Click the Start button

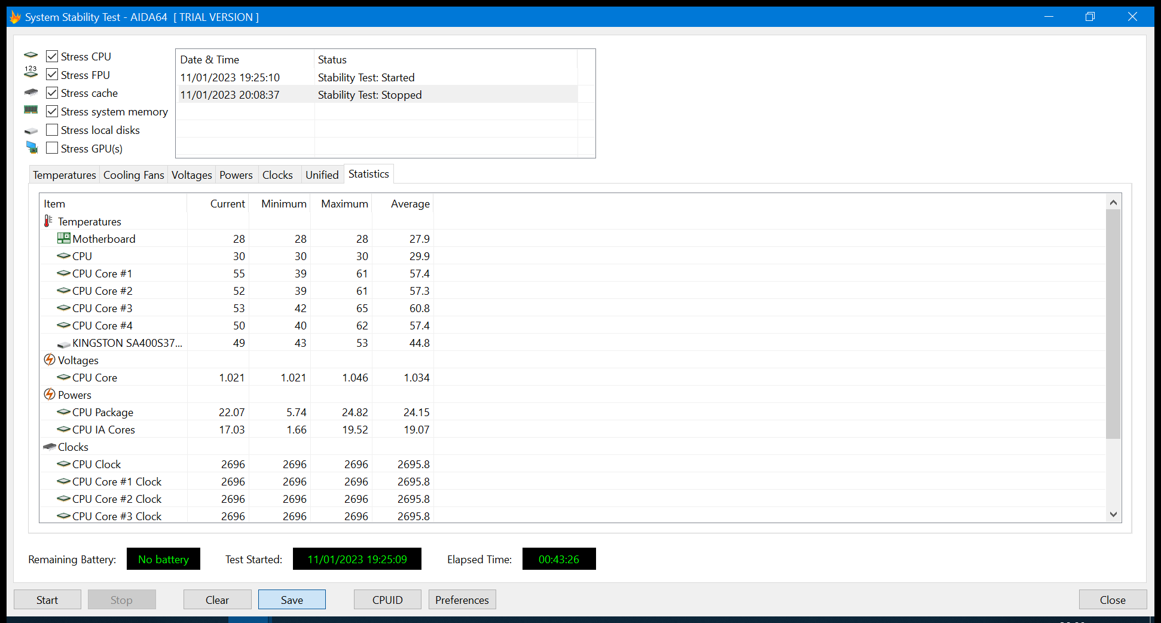[x=47, y=600]
